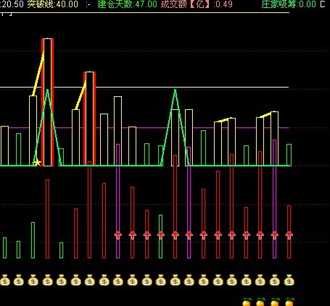330x306 pixels.
Task: Click the red arrow on the green lower bar
Action: (x=161, y=234)
